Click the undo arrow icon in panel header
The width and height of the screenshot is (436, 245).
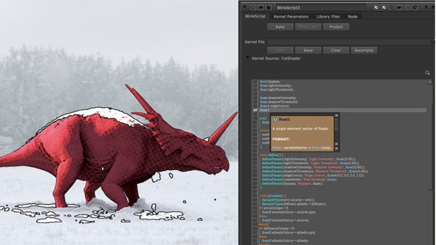tap(399, 7)
